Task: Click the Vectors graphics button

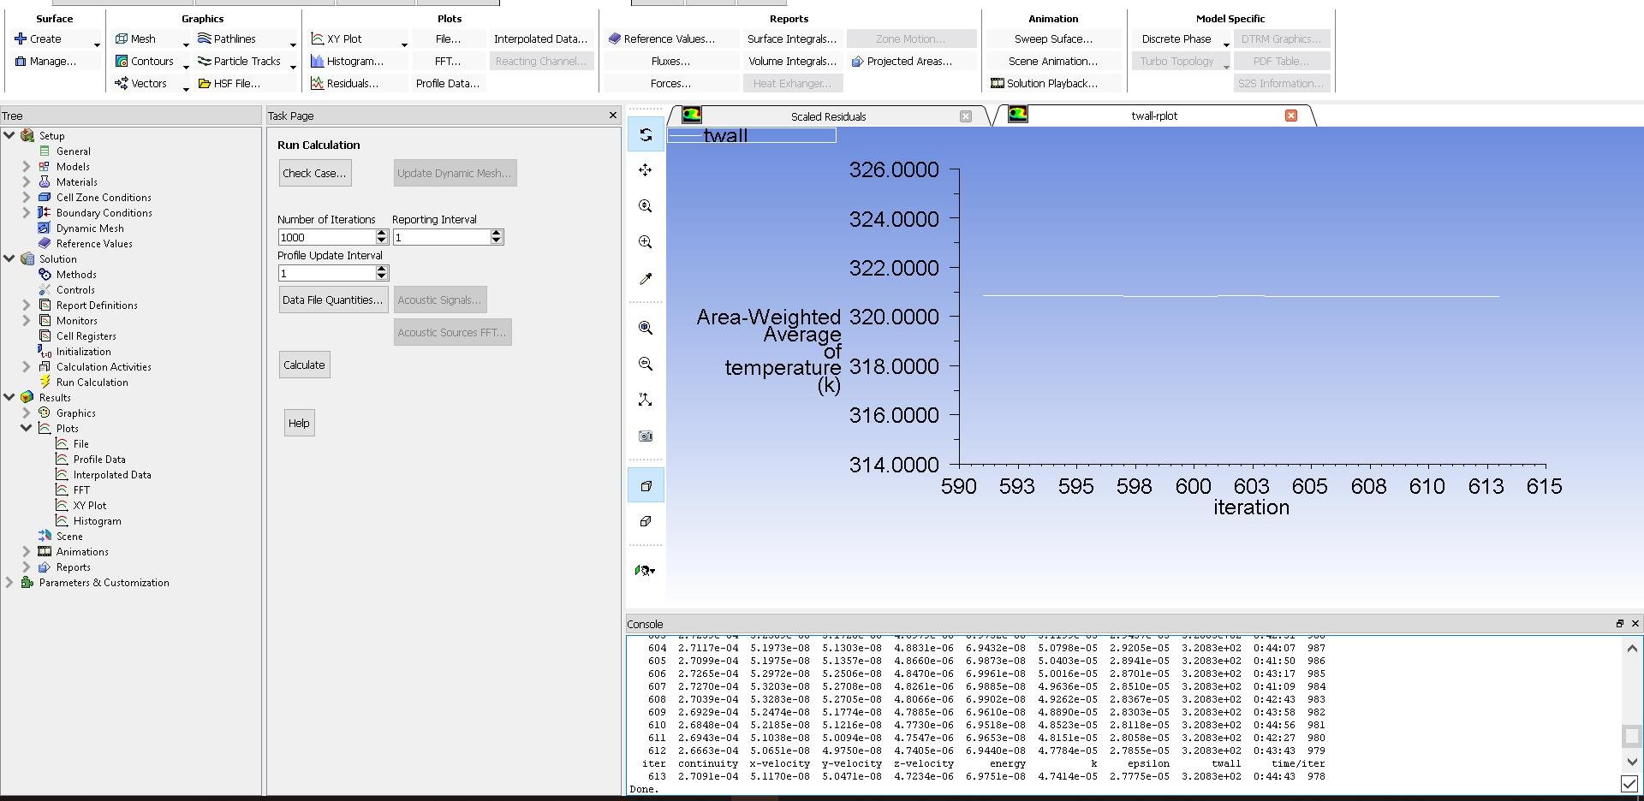Action: pos(141,83)
